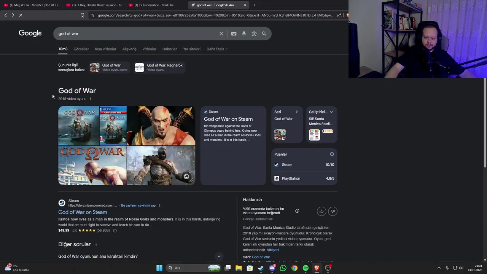This screenshot has width=487, height=274.
Task: Go to Google logo homepage
Action: click(30, 33)
